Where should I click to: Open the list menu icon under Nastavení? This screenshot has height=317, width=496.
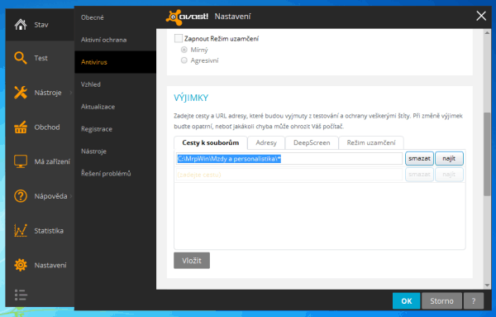click(x=21, y=295)
